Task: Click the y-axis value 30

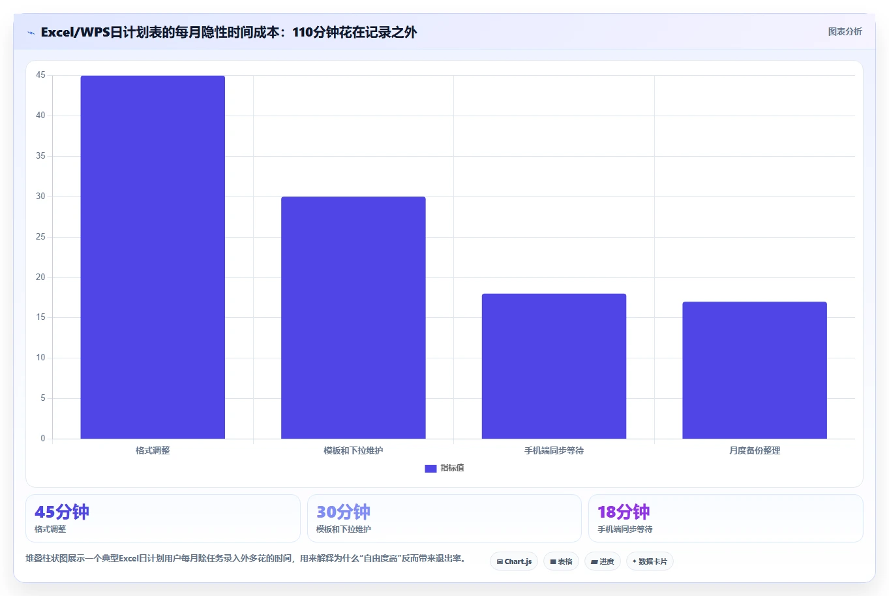Action: click(x=40, y=196)
